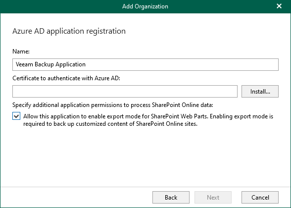Click the Name input field
Viewport: 291px width, 208px height.
(x=145, y=64)
